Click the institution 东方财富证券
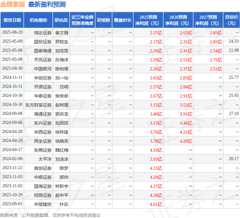This screenshot has width=240, height=218. (38, 105)
